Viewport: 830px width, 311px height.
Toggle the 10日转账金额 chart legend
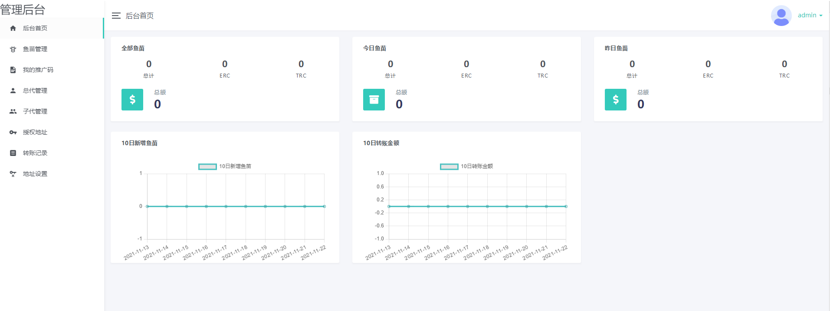466,166
